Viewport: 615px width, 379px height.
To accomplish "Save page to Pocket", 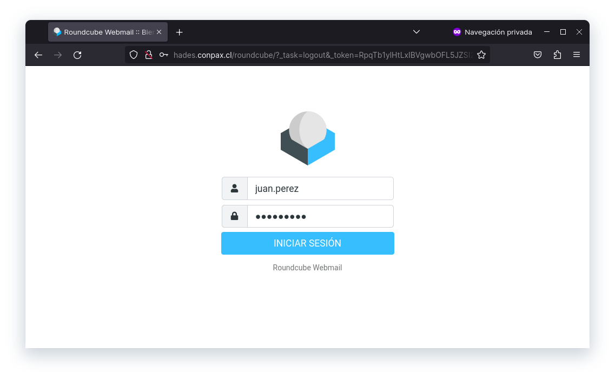I will (x=538, y=55).
